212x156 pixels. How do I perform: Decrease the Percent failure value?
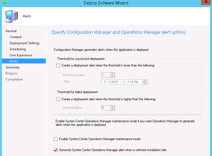113,109
